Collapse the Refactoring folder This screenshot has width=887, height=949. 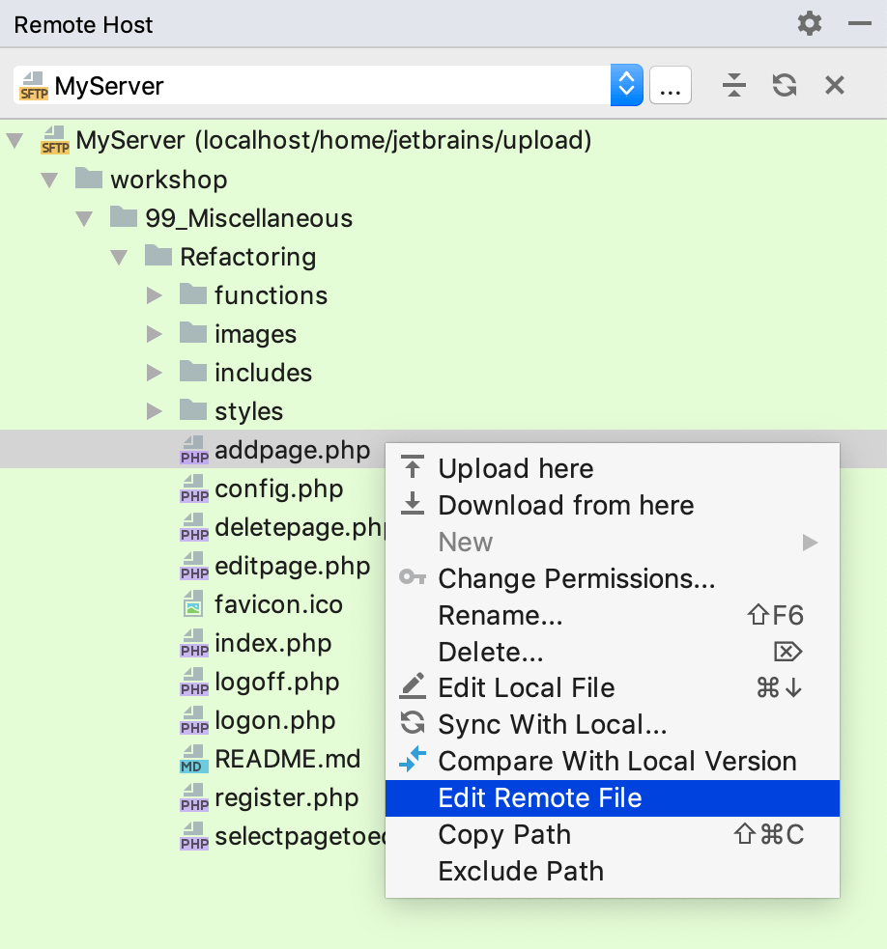coord(120,257)
